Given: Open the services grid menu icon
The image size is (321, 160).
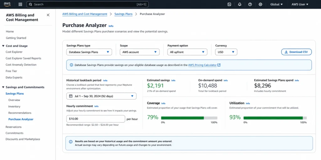Looking at the screenshot, I should (20, 4).
